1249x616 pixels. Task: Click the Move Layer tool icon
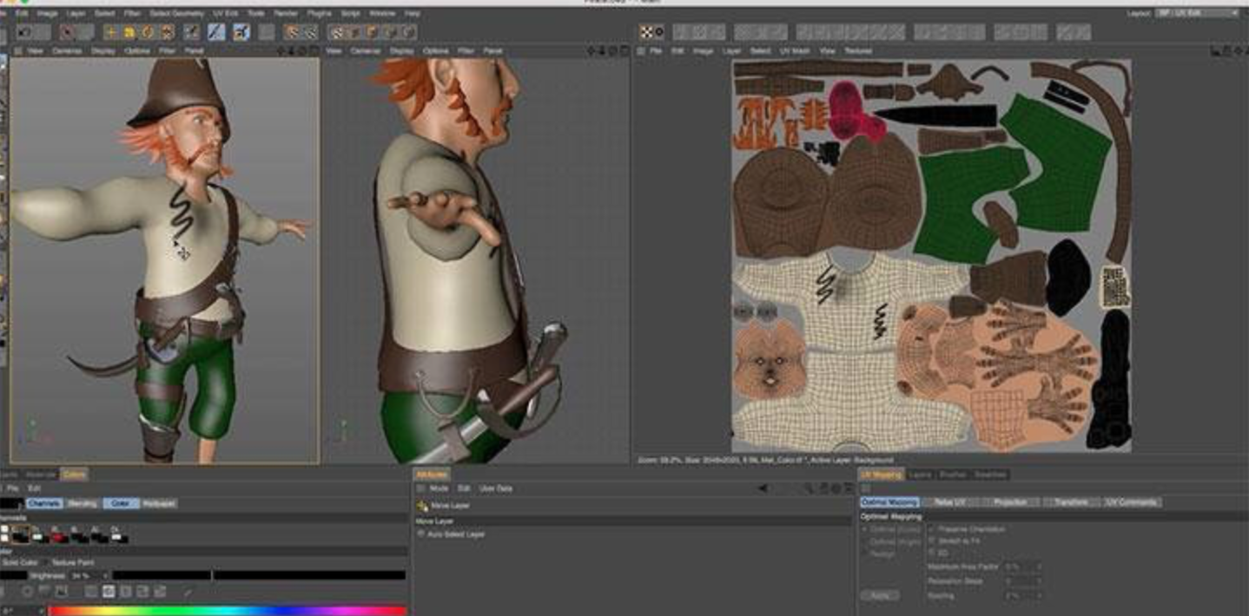tap(423, 505)
